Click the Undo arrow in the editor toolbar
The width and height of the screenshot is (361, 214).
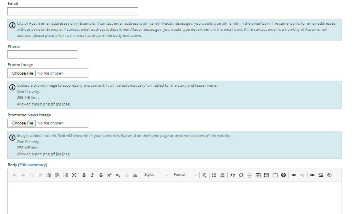point(15,175)
